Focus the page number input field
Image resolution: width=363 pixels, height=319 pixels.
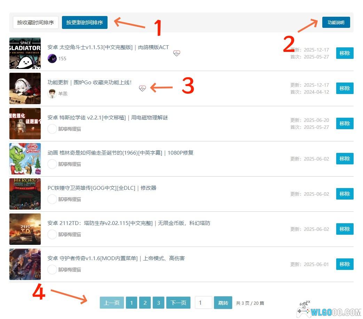[203, 303]
